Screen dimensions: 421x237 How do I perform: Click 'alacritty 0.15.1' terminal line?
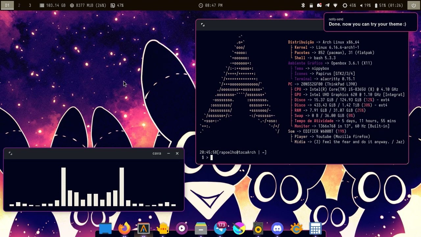(337, 79)
